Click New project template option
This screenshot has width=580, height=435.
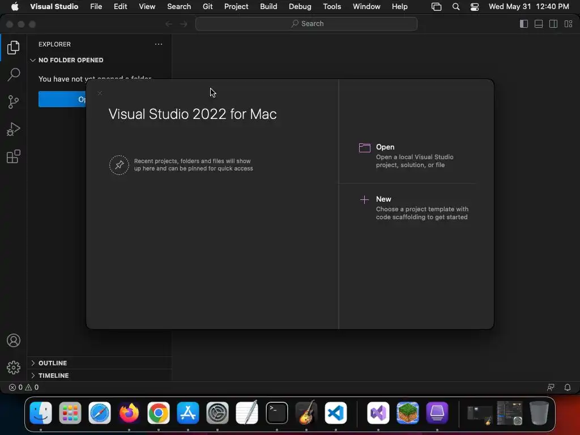click(x=414, y=208)
